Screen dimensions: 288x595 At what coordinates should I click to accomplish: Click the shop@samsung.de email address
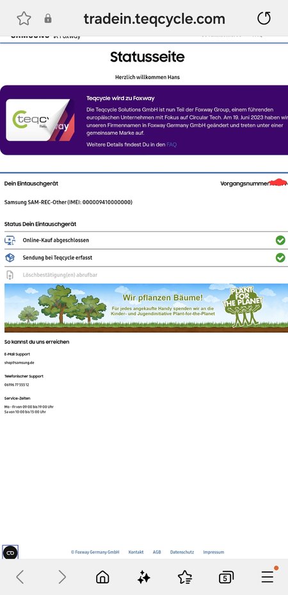19,363
